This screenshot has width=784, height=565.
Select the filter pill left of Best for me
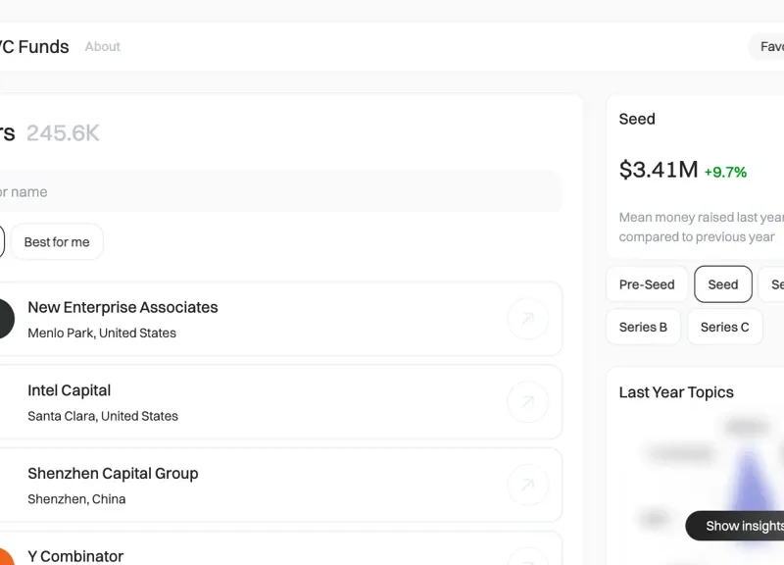point(1,242)
